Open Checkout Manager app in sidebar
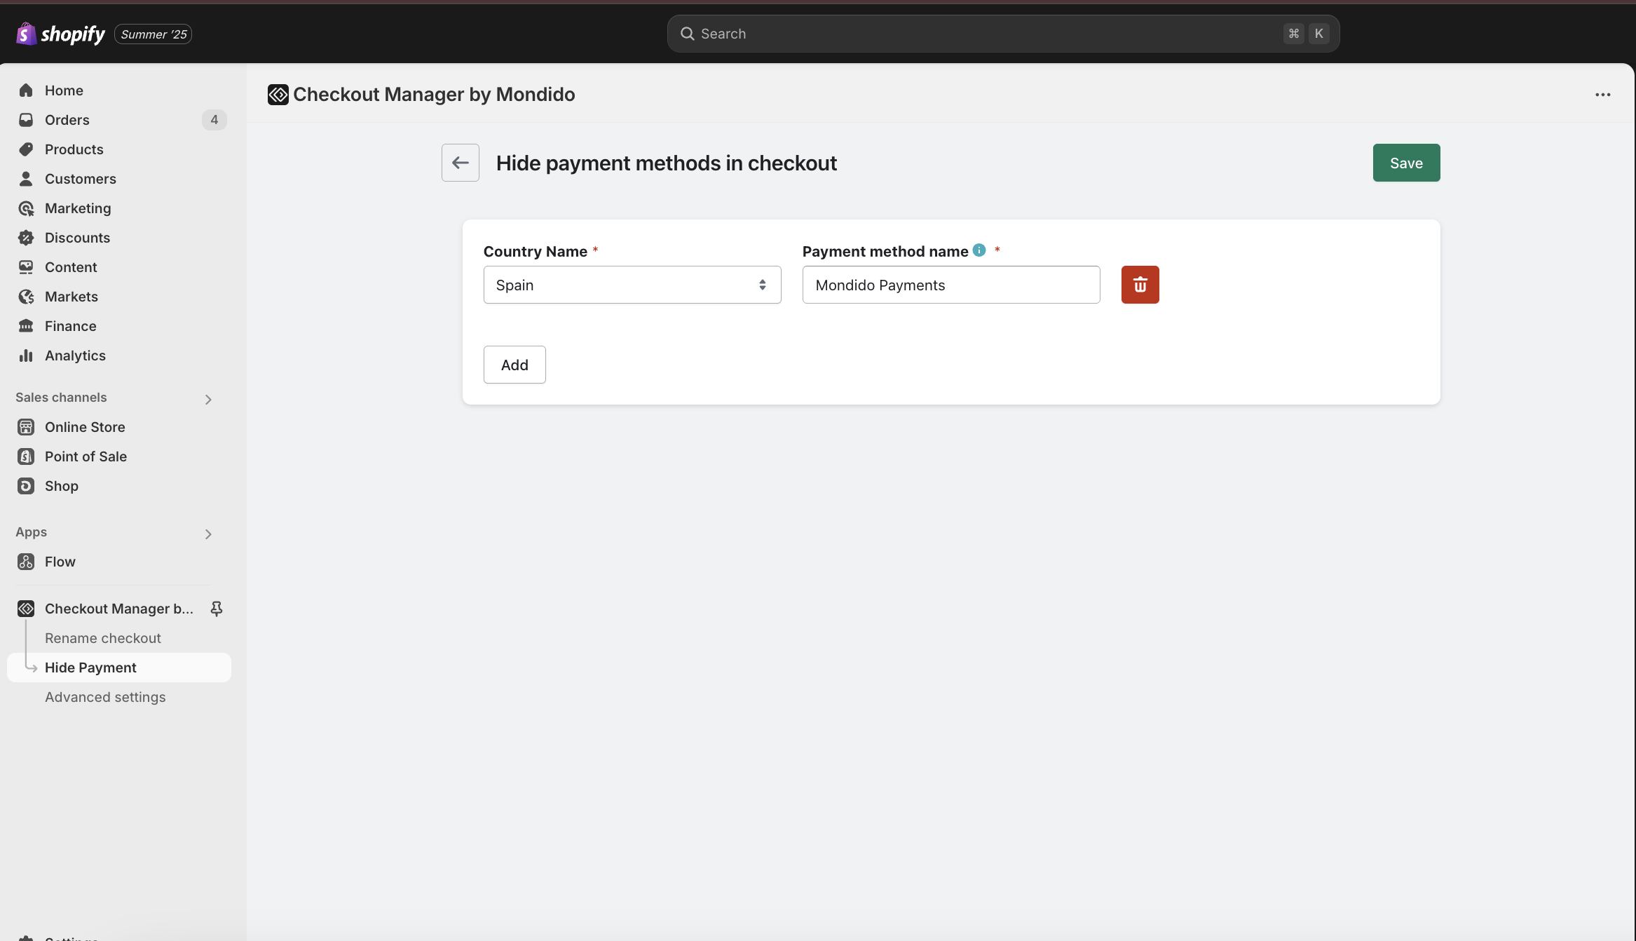1636x941 pixels. tap(119, 609)
